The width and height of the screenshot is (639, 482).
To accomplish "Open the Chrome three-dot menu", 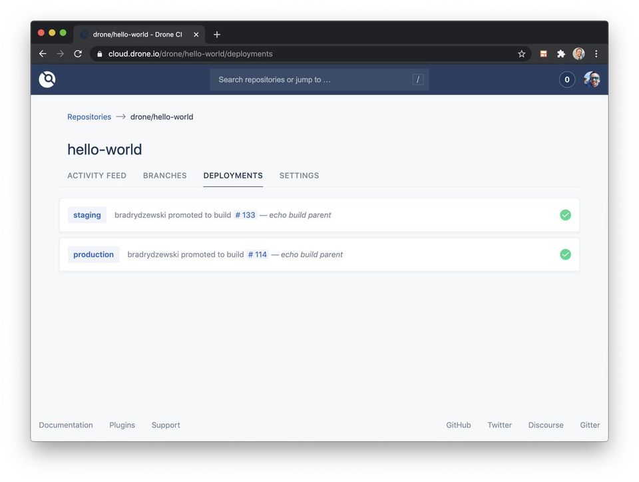I will [596, 54].
